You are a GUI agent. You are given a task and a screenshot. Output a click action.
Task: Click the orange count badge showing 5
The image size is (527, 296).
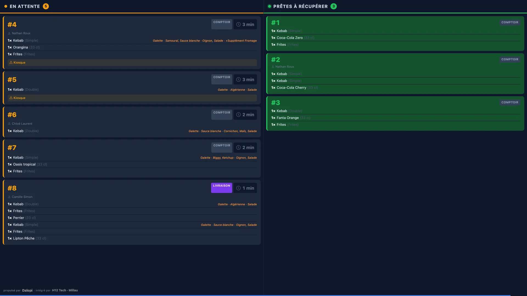pos(46,6)
